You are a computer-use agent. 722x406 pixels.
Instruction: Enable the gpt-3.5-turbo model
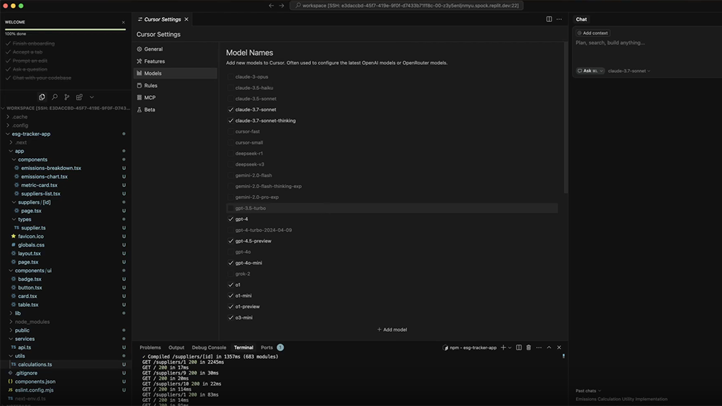click(230, 208)
